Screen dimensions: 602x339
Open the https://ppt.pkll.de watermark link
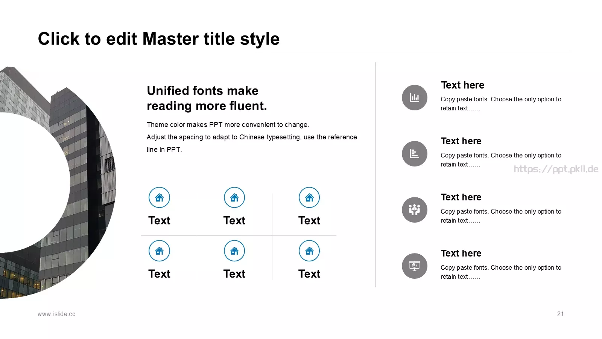point(556,169)
